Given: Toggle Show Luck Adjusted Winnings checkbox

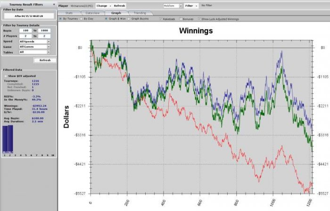Looking at the screenshot, I should pos(199,19).
